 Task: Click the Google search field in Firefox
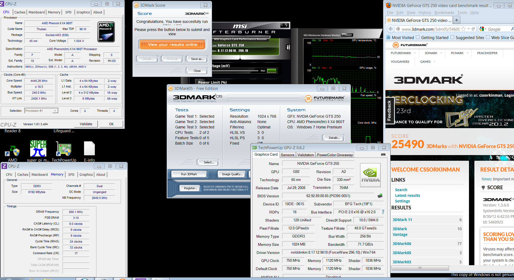click(499, 29)
